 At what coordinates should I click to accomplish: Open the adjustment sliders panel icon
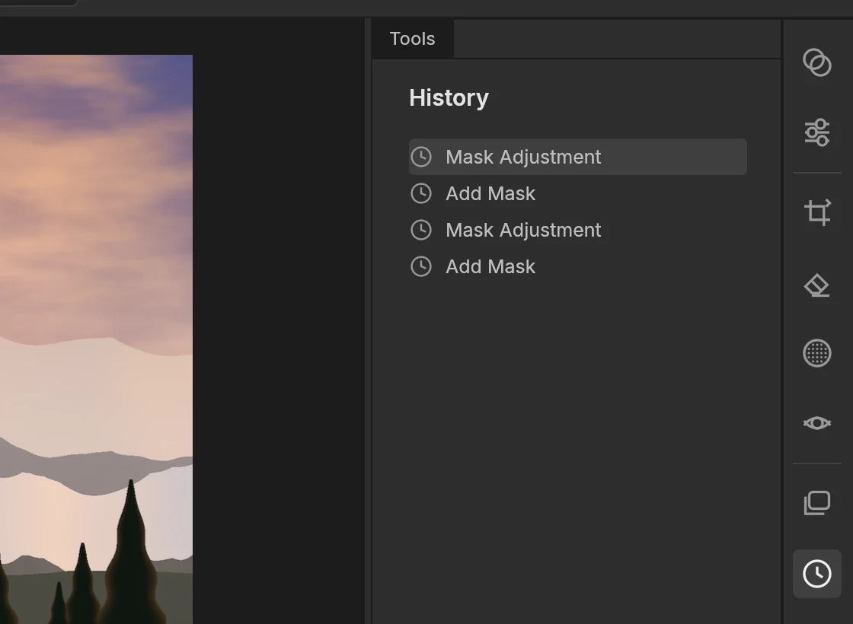(x=817, y=132)
